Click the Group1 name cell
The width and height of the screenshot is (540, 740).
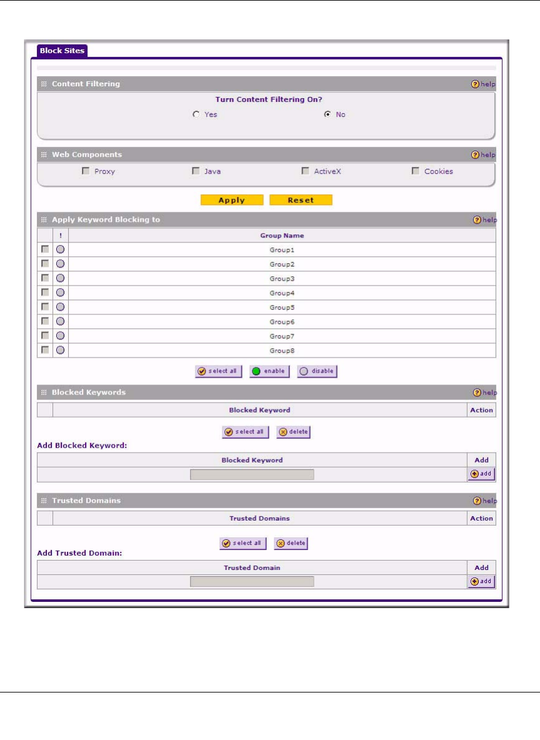point(282,249)
